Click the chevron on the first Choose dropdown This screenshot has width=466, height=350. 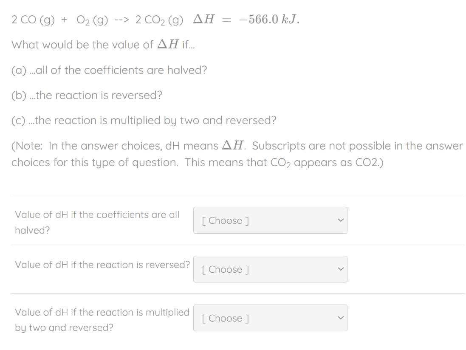[x=340, y=220]
